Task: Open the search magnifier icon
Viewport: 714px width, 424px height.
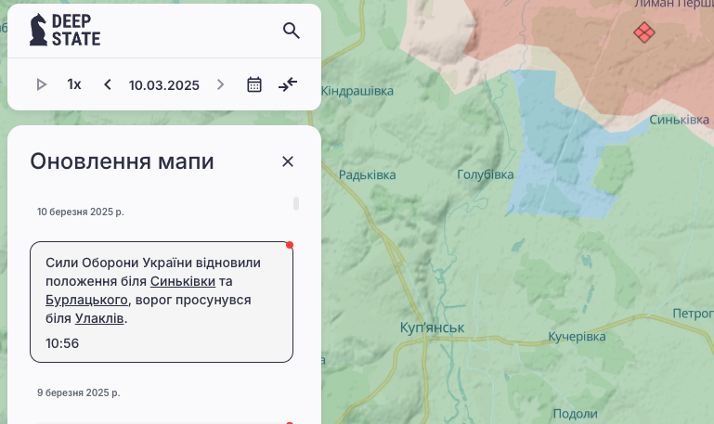Action: (x=291, y=31)
